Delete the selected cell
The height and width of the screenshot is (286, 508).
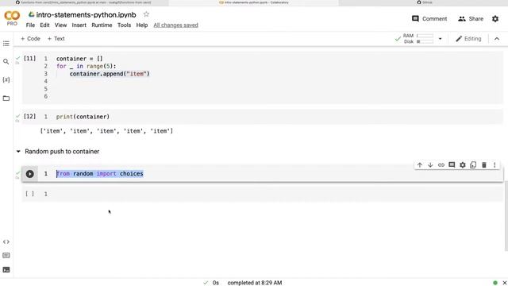click(484, 164)
